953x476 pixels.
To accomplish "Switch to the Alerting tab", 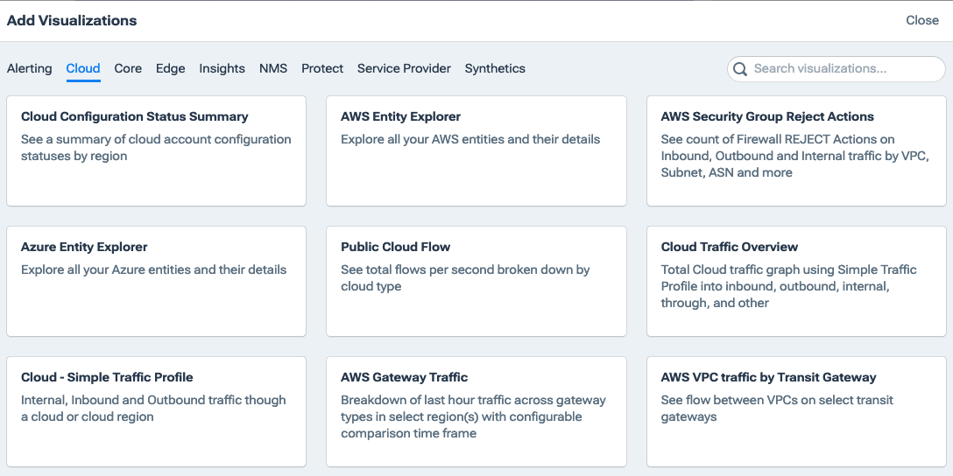I will [x=29, y=68].
